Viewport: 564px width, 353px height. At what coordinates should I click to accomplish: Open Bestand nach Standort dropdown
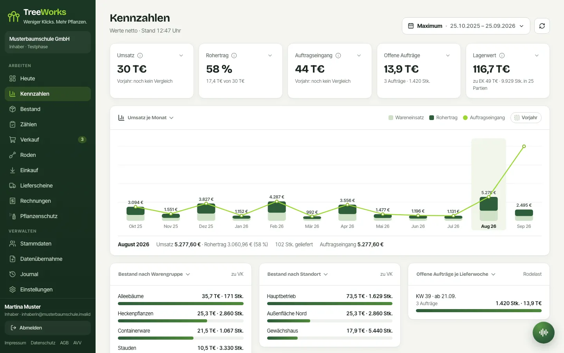click(298, 274)
